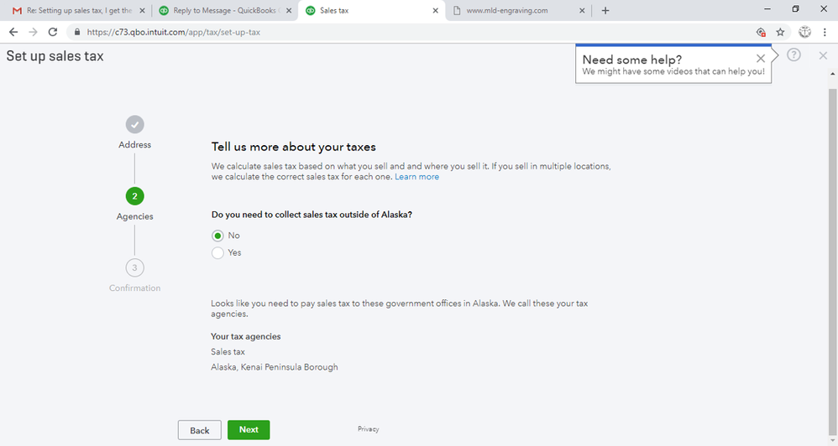
Task: Open the 'Learn more' link
Action: click(416, 177)
